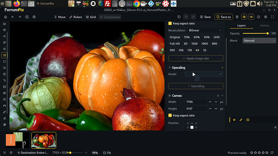This screenshot has width=278, height=156.
Task: Select the image size tool in sidebar
Action: (4, 55)
